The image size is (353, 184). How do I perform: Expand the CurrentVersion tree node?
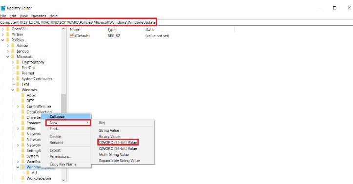[18, 107]
